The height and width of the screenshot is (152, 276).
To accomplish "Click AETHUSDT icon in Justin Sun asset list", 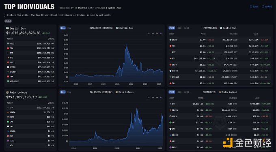I will (8, 81).
